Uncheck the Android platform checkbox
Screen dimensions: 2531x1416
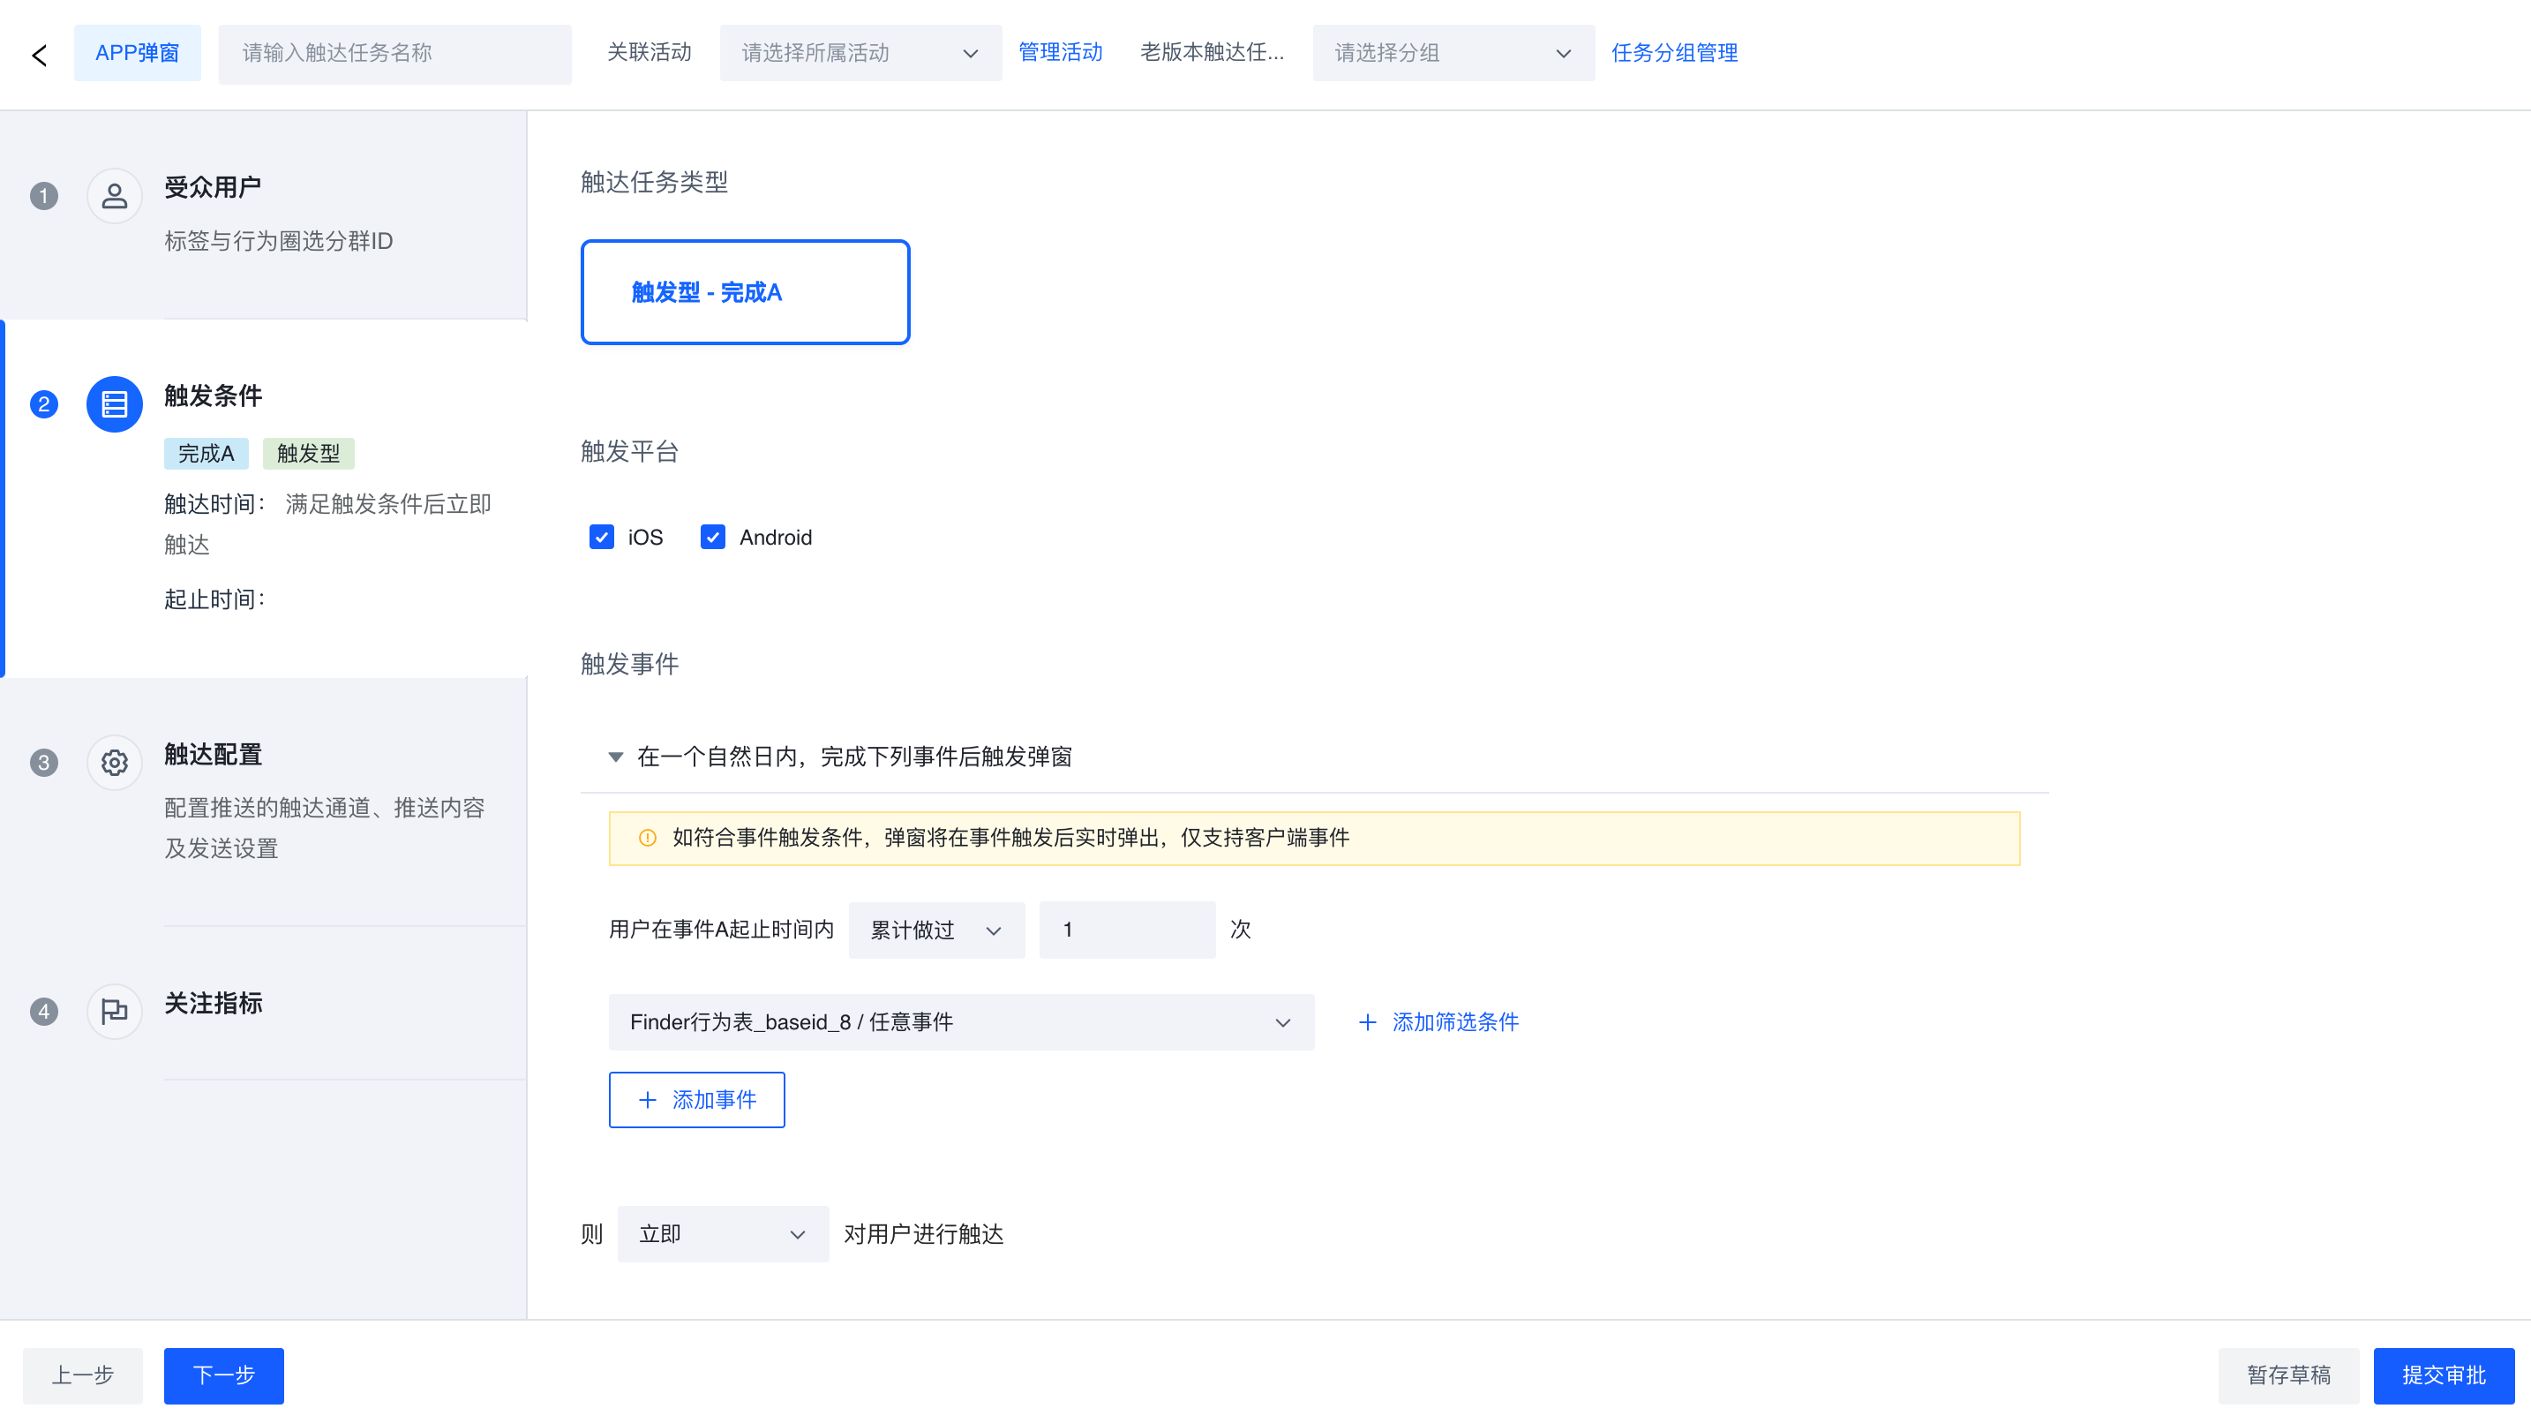pos(712,537)
